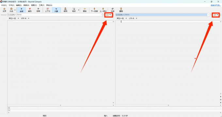Open the Search (搜索) menu

pos(26,5)
